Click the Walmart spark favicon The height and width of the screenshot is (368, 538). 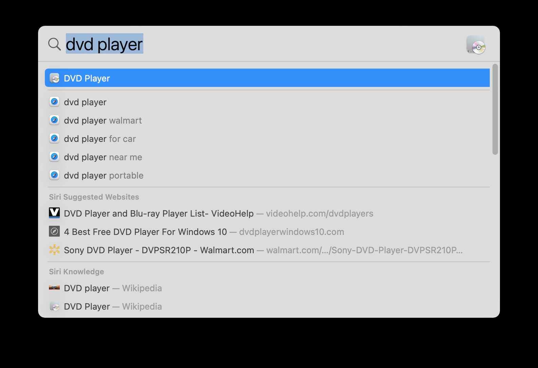click(x=54, y=250)
